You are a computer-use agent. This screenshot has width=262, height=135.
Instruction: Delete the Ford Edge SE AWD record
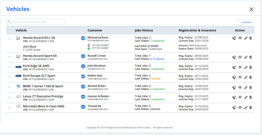(x=251, y=67)
